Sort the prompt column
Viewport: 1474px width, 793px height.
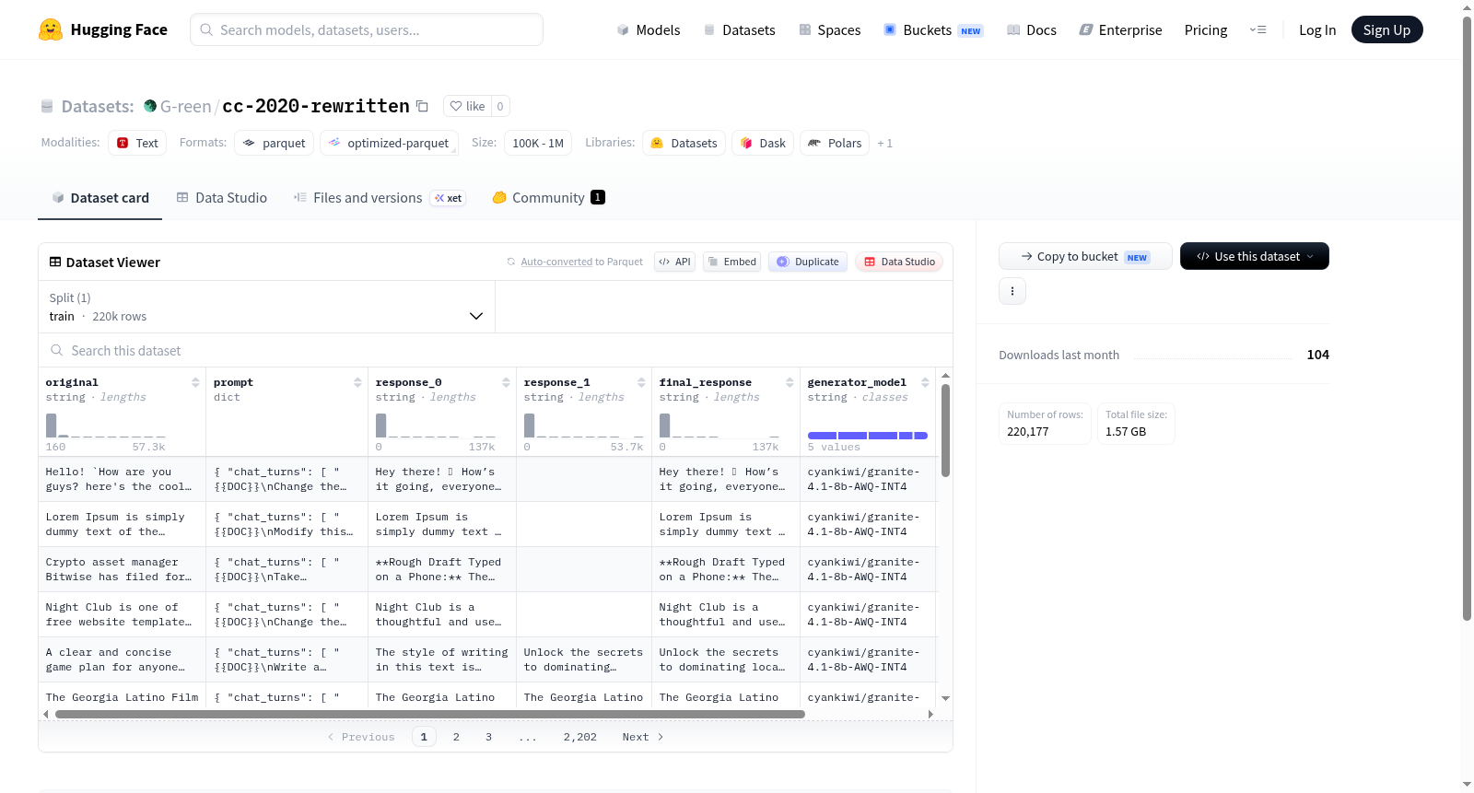(357, 382)
